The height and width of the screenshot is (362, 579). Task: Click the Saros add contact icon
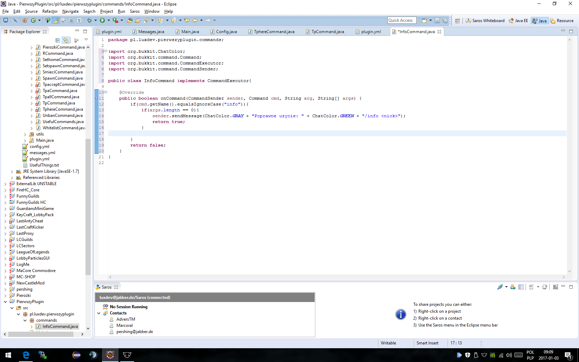point(513,287)
